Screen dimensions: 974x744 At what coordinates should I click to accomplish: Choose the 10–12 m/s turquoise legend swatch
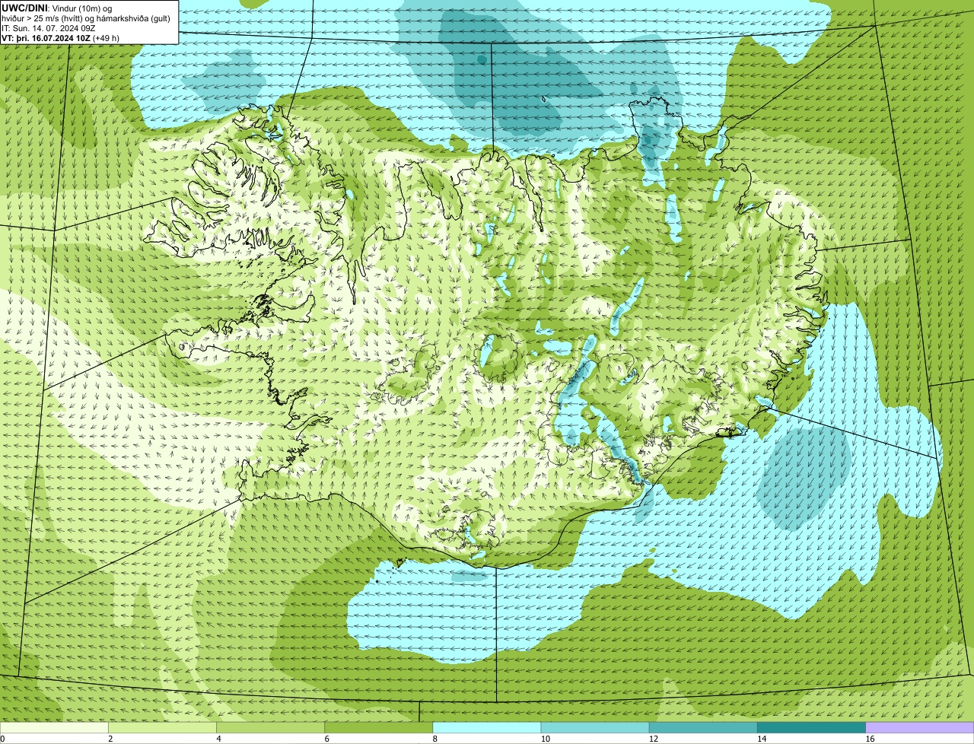595,728
